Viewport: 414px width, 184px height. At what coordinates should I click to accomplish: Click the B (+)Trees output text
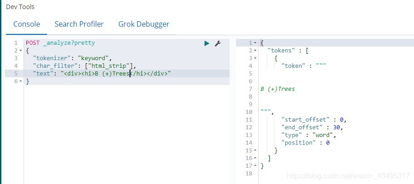pyautogui.click(x=278, y=89)
